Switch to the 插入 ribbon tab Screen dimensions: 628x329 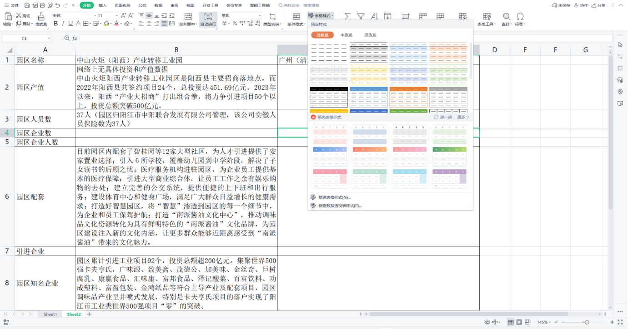[x=103, y=5]
